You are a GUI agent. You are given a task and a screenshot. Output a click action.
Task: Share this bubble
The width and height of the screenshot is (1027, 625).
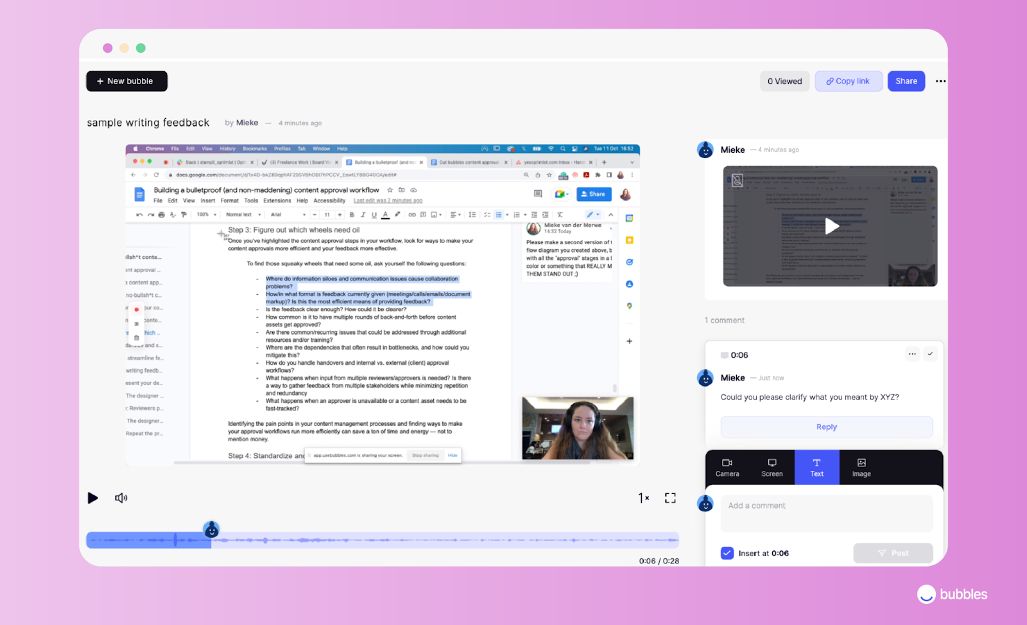click(906, 81)
